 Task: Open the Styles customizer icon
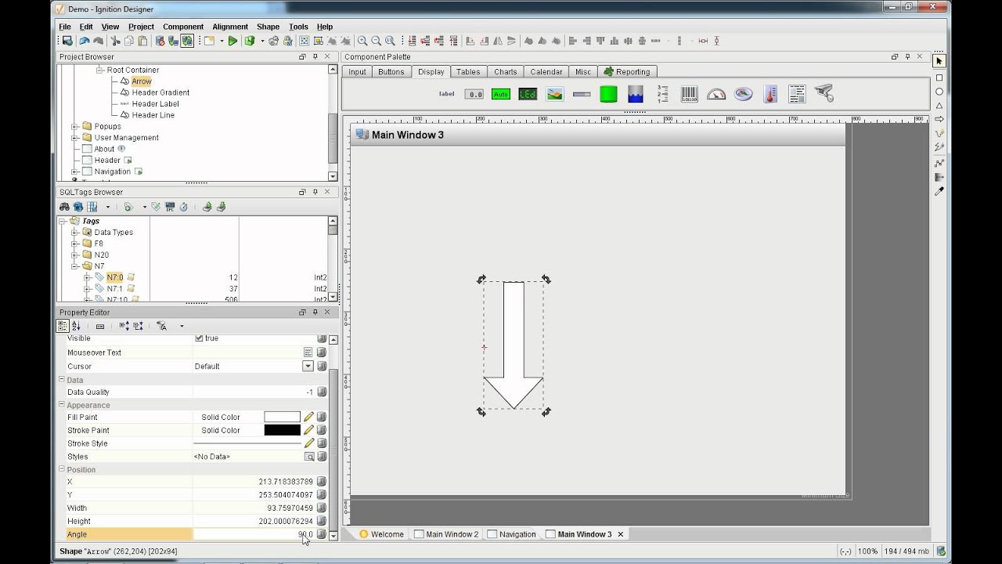[x=309, y=457]
